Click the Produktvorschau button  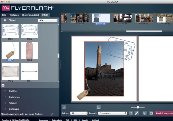pos(164,113)
